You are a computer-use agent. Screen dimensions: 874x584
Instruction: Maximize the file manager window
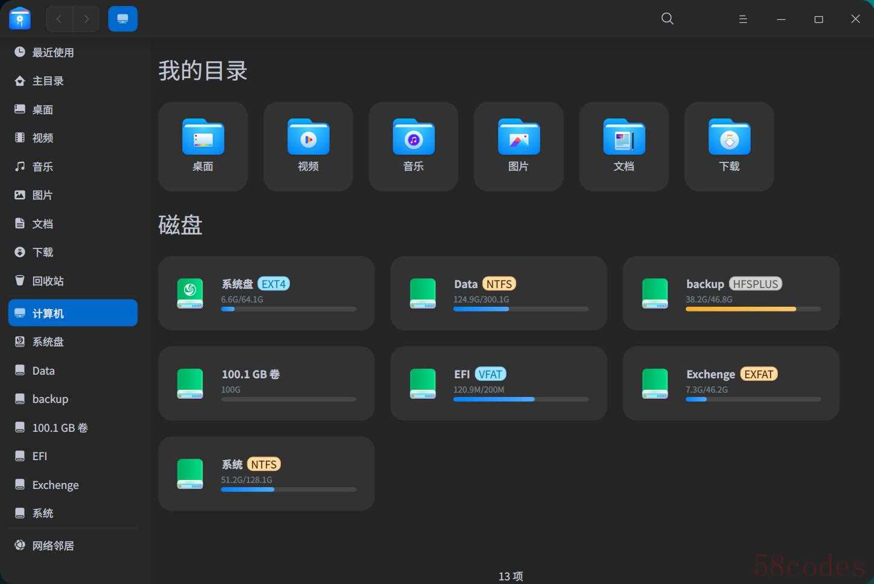click(819, 19)
